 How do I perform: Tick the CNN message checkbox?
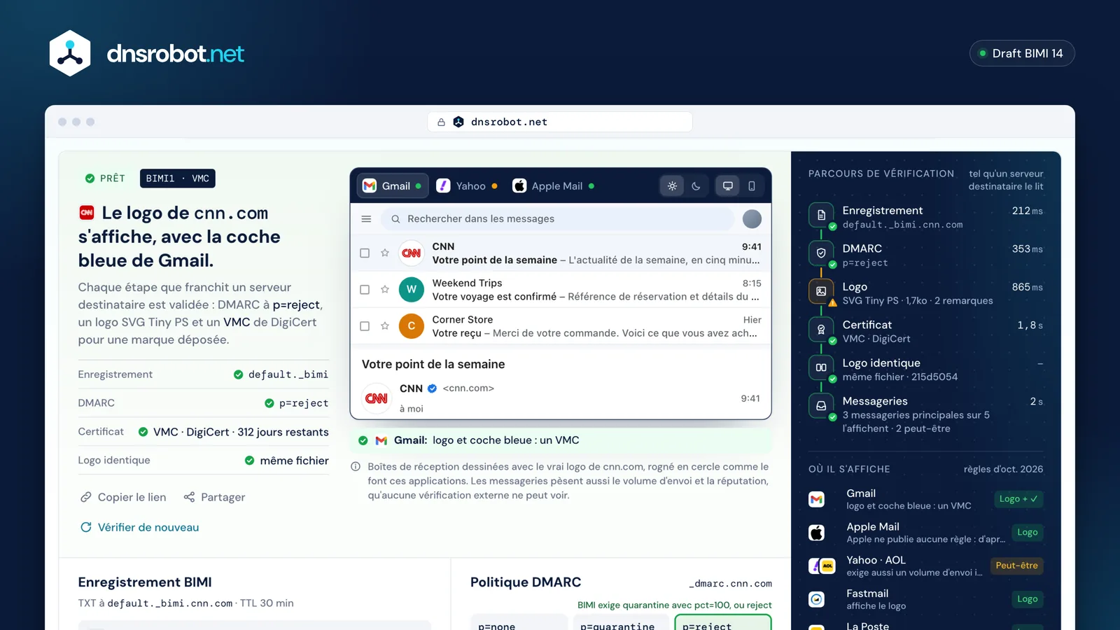click(x=365, y=253)
